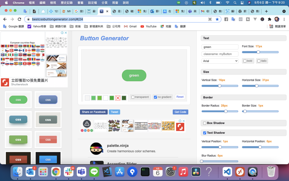Image resolution: width=289 pixels, height=181 pixels.
Task: Open System Preferences in the Dock
Action: click(x=170, y=172)
